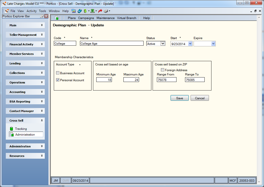This screenshot has height=187, width=264.
Task: Expand the Lending section
Action: [25, 63]
